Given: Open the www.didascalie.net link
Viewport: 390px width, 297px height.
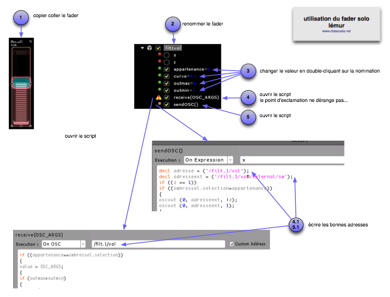Looking at the screenshot, I should 336,31.
